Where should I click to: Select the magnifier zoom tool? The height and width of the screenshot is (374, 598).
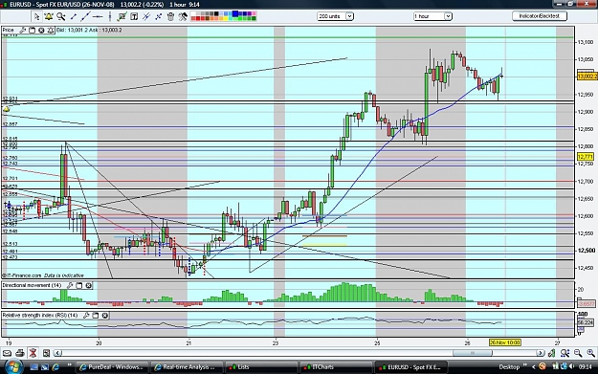(61, 16)
